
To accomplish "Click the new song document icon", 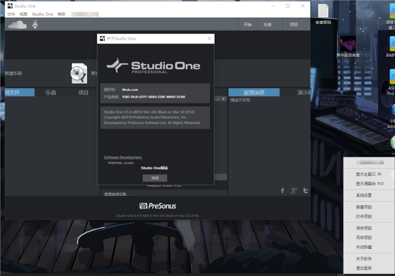I will tap(79, 73).
